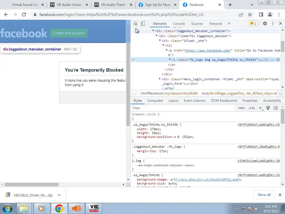Activate the DevTools inspect element picker
285x214 pixels.
pyautogui.click(x=136, y=23)
